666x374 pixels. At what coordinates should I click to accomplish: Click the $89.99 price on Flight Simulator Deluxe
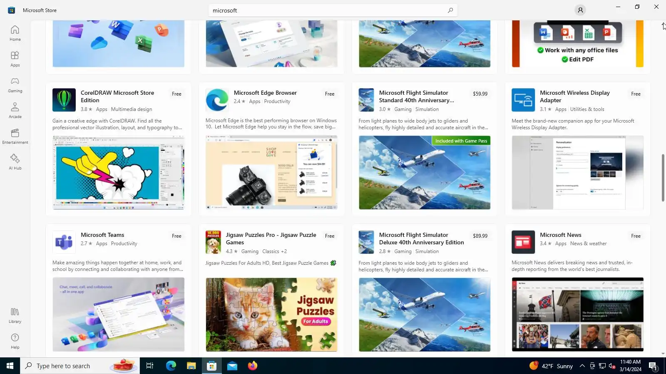(480, 236)
